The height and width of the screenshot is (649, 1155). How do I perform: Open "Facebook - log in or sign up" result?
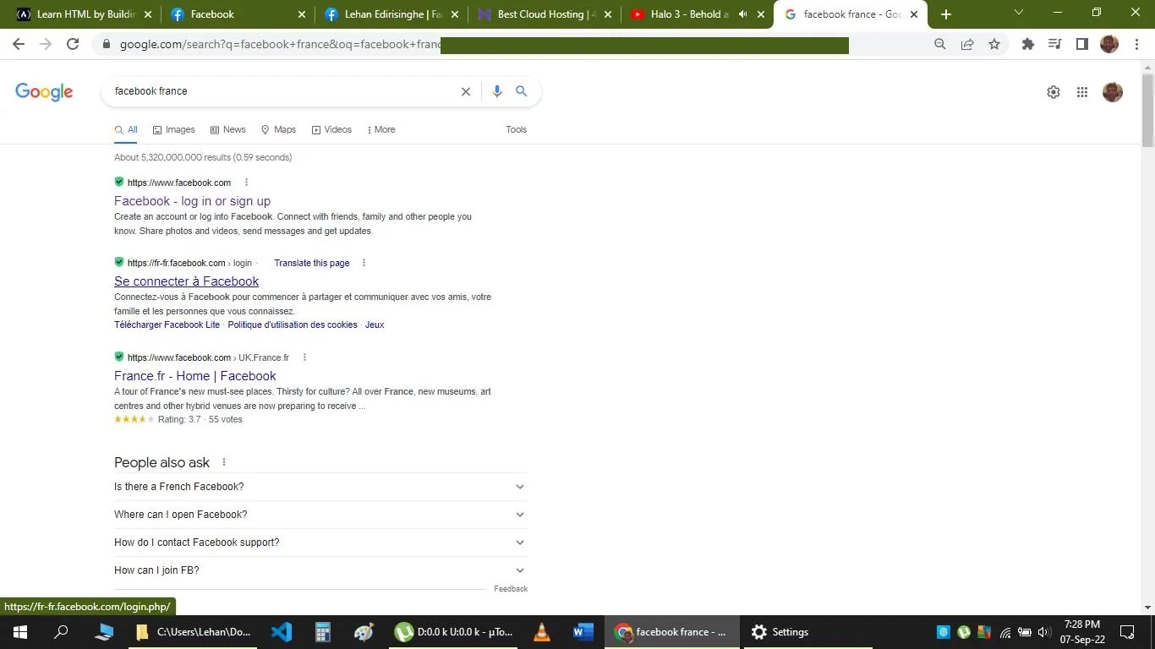[x=193, y=201]
